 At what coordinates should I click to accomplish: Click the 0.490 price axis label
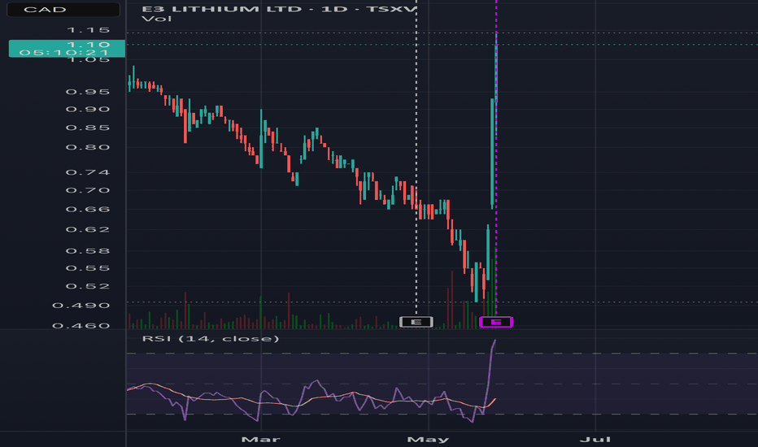click(x=81, y=306)
